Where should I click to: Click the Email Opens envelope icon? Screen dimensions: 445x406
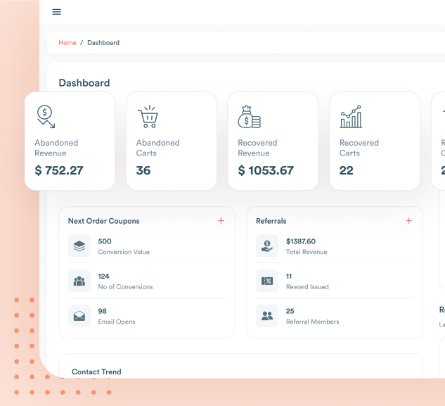(79, 316)
